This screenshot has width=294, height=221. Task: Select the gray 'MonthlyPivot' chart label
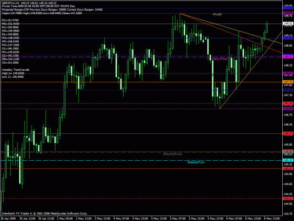(173, 154)
